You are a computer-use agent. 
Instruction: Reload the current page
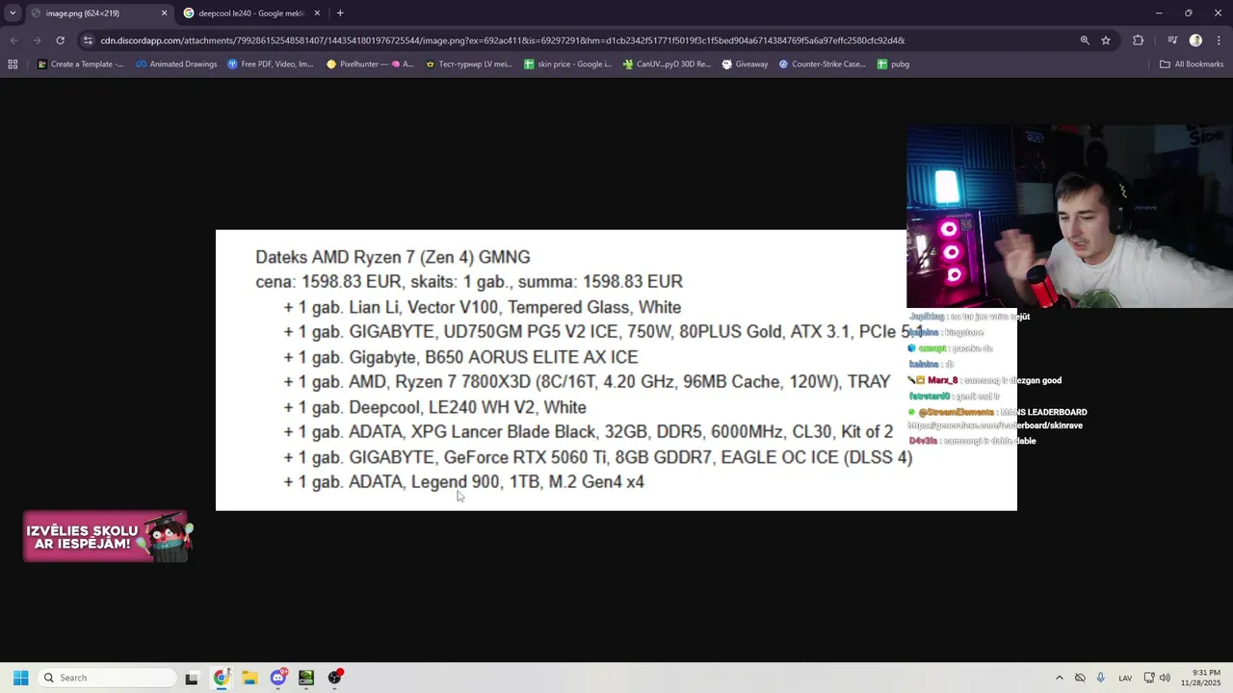coord(60,40)
